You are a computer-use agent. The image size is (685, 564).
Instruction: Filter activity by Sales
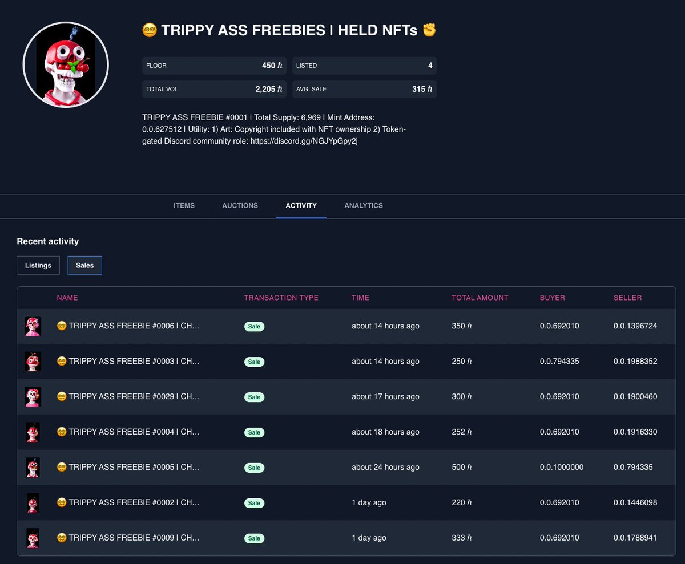[x=85, y=265]
